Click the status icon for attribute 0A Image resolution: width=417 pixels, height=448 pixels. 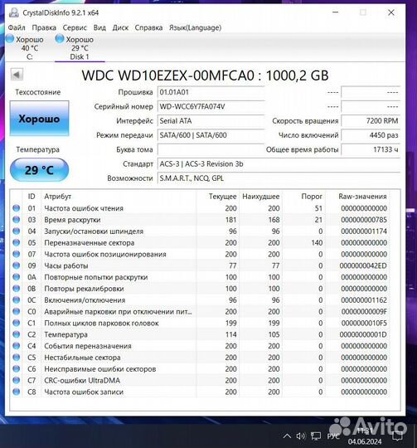click(17, 277)
